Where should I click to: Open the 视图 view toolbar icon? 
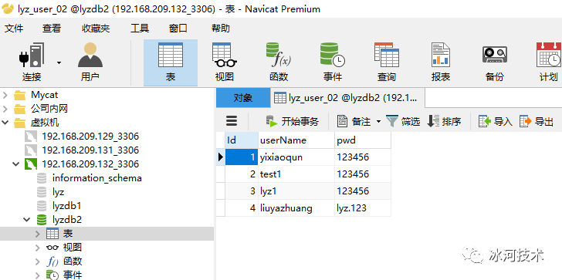click(x=225, y=62)
